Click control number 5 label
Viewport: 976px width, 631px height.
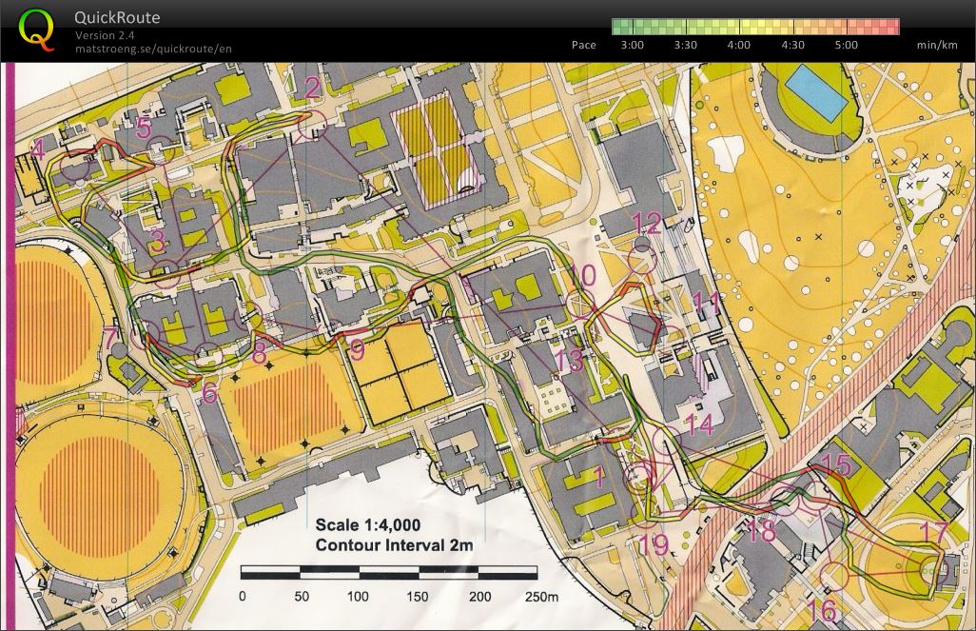(144, 127)
